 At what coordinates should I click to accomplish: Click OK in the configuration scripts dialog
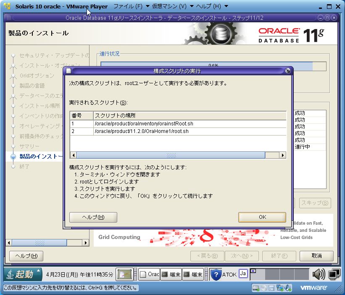(262, 217)
